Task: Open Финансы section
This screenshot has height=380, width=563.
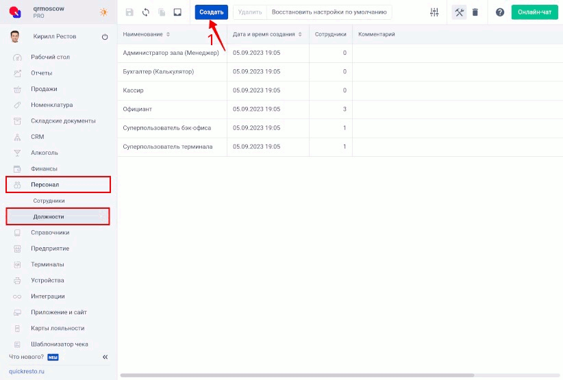Action: (x=44, y=168)
